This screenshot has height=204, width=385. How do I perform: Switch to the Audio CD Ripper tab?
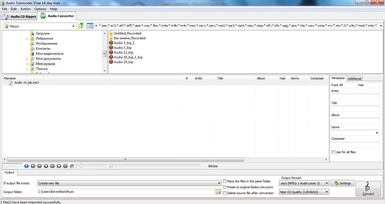click(x=19, y=17)
